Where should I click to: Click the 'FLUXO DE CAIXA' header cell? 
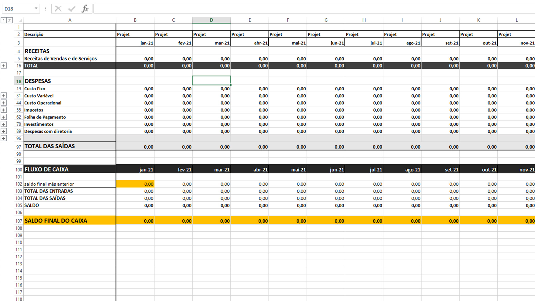(70, 169)
